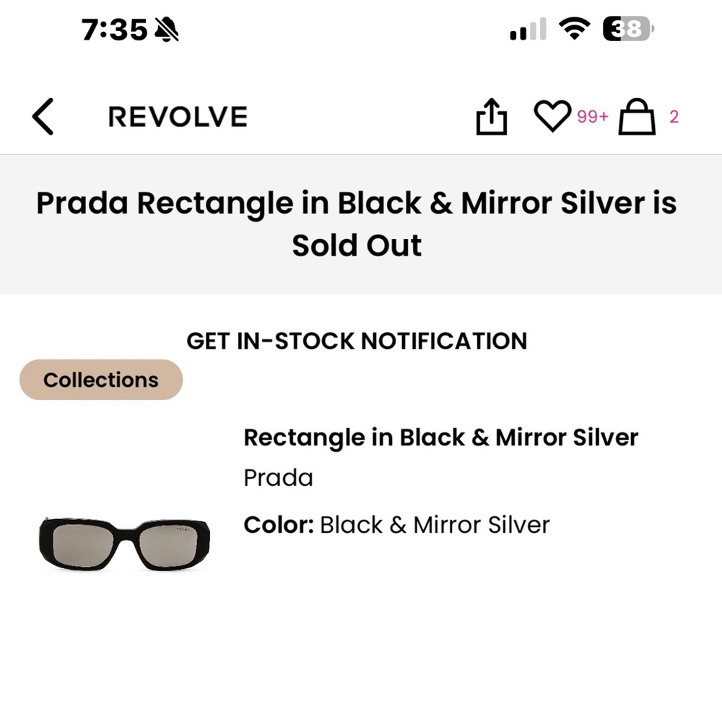The image size is (722, 722).
Task: Open Rectangle in Black & Mirror Silver link
Action: coord(441,437)
